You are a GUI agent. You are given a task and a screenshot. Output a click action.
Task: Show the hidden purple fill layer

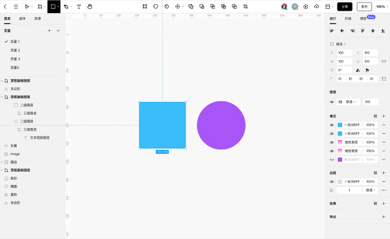(331, 160)
